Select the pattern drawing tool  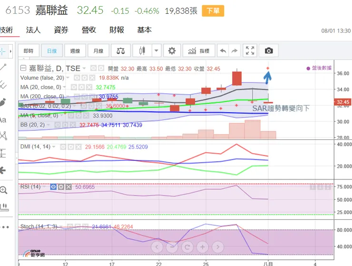click(x=3, y=136)
